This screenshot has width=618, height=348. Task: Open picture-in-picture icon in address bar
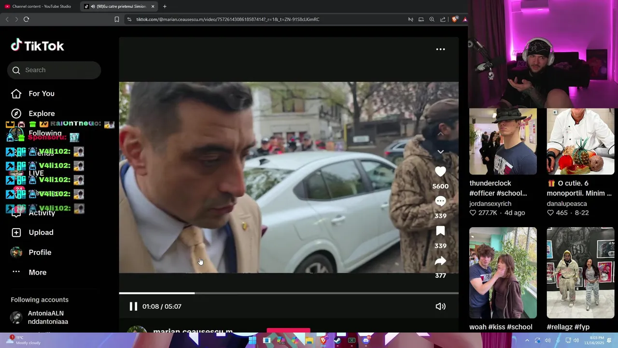tap(421, 19)
